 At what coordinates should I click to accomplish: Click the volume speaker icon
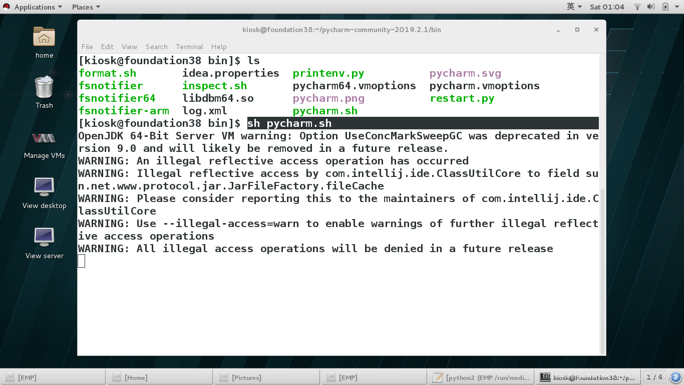(x=651, y=7)
